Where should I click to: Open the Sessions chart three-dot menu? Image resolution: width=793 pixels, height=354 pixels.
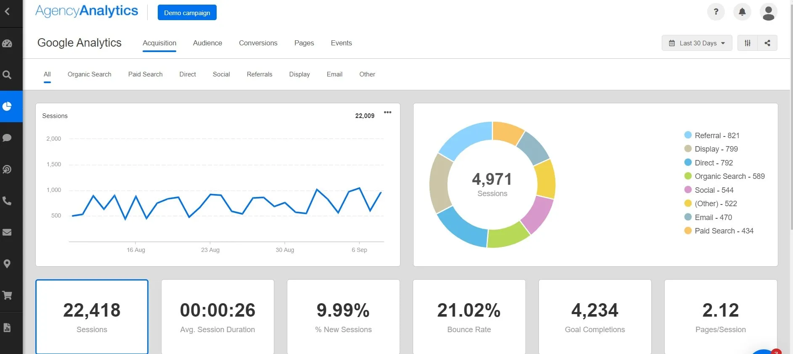(387, 113)
